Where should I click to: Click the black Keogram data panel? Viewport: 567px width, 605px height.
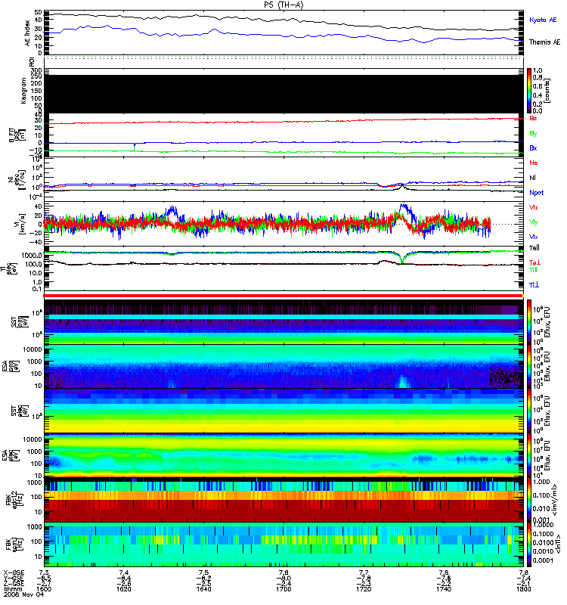pos(283,94)
